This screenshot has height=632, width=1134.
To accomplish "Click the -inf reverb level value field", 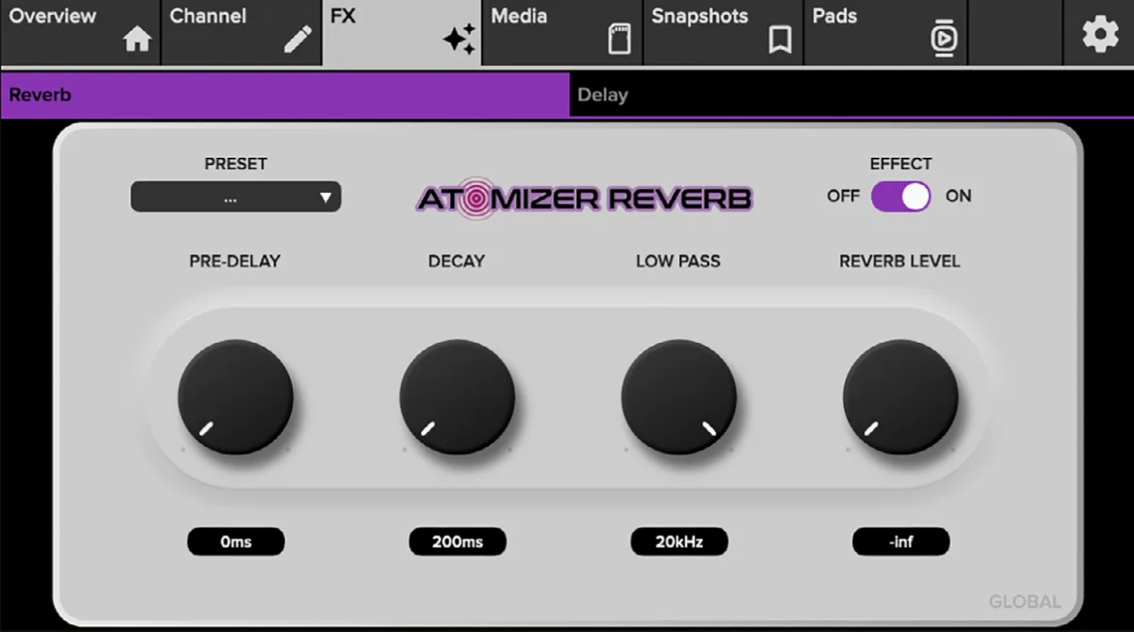I will [901, 541].
